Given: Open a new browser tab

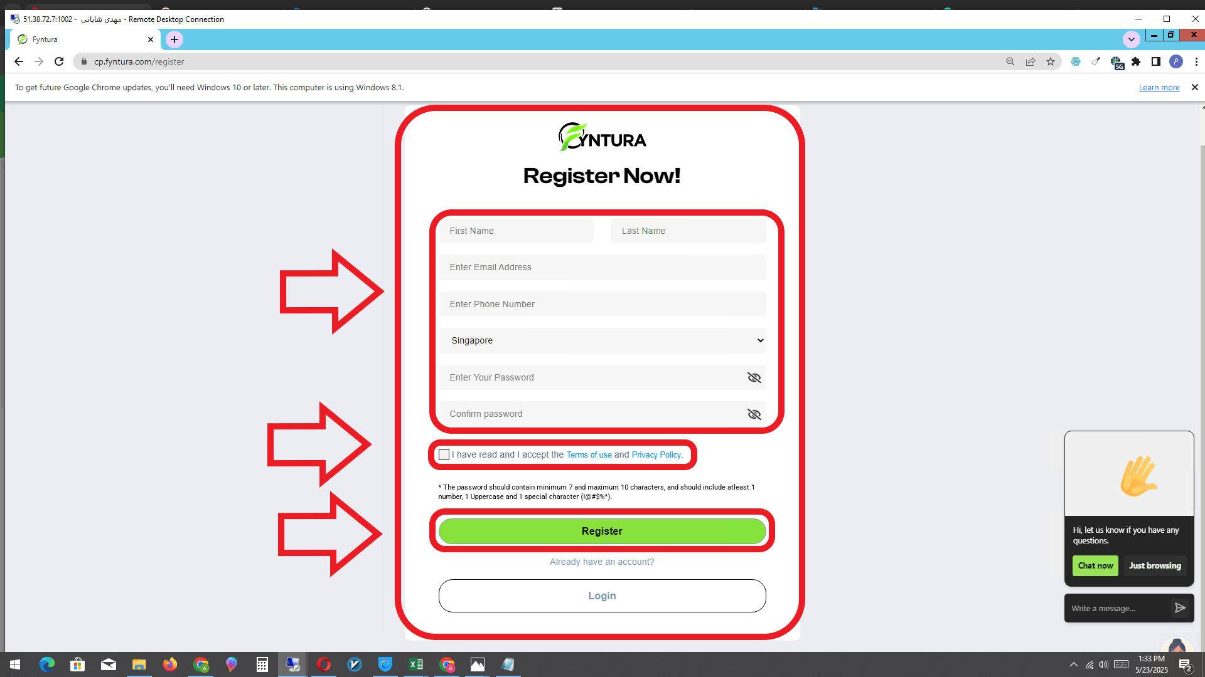Looking at the screenshot, I should (174, 39).
